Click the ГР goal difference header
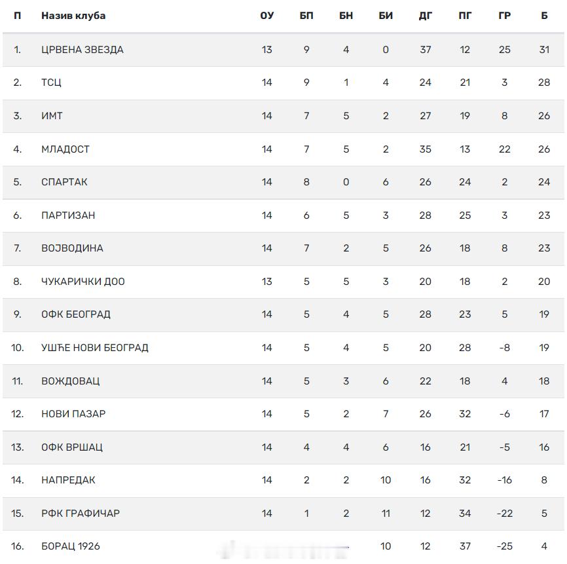The height and width of the screenshot is (564, 567). (504, 16)
